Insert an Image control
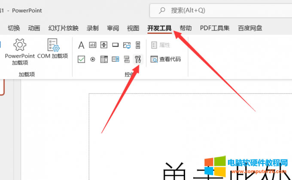The height and width of the screenshot is (180, 292). tap(127, 45)
